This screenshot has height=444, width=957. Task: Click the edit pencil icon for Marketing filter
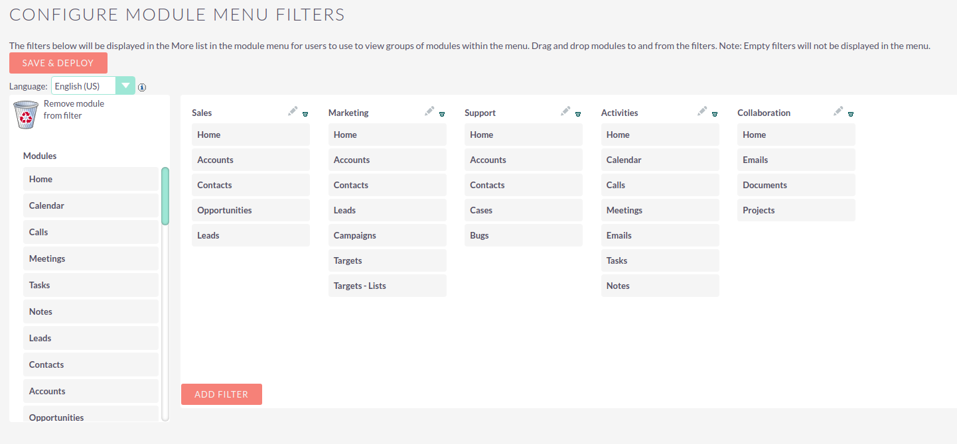[429, 111]
